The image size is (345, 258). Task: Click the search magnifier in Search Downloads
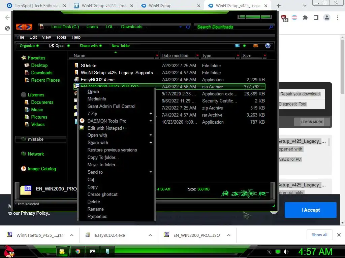271,27
